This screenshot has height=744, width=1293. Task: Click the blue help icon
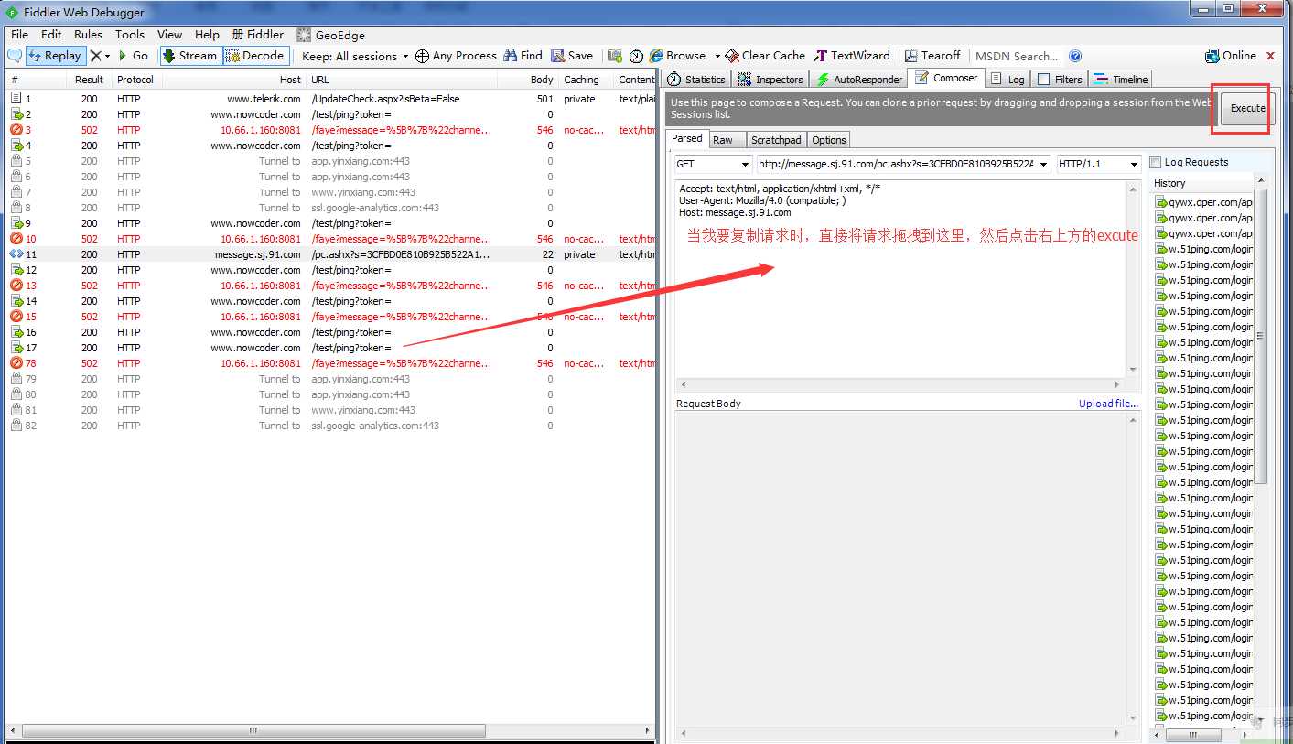coord(1075,56)
